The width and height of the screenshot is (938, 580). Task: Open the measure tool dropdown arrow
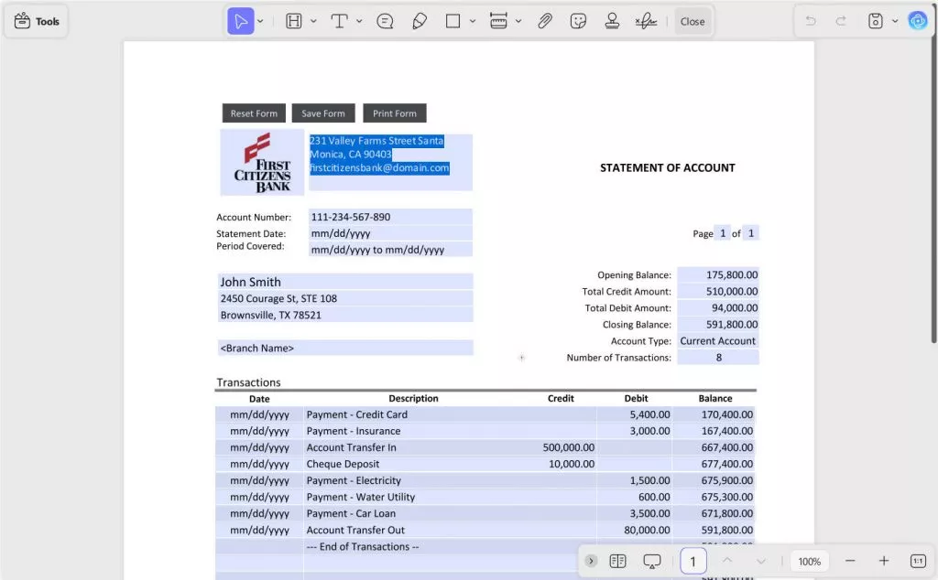click(518, 20)
